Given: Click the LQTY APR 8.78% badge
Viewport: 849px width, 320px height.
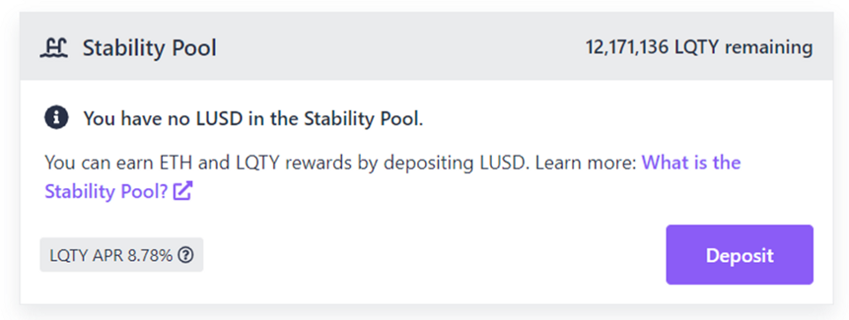Looking at the screenshot, I should click(x=122, y=255).
